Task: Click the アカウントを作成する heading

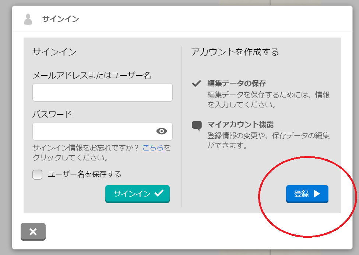Action: tap(235, 52)
